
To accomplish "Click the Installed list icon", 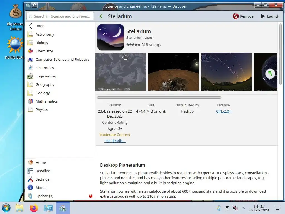I will tap(30, 171).
